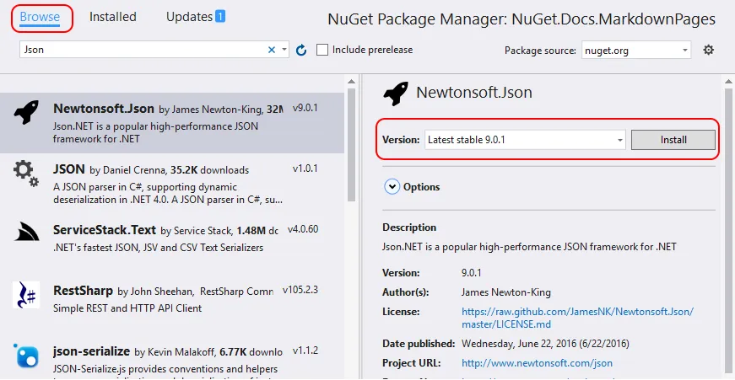735x380 pixels.
Task: Open the Browse tab
Action: (40, 17)
